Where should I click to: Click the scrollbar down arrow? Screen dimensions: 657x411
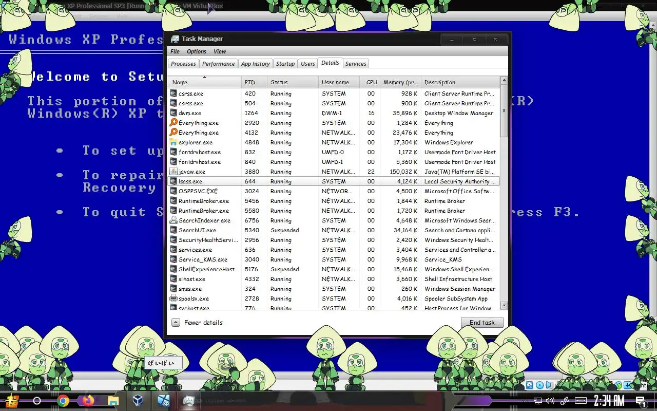click(x=504, y=305)
